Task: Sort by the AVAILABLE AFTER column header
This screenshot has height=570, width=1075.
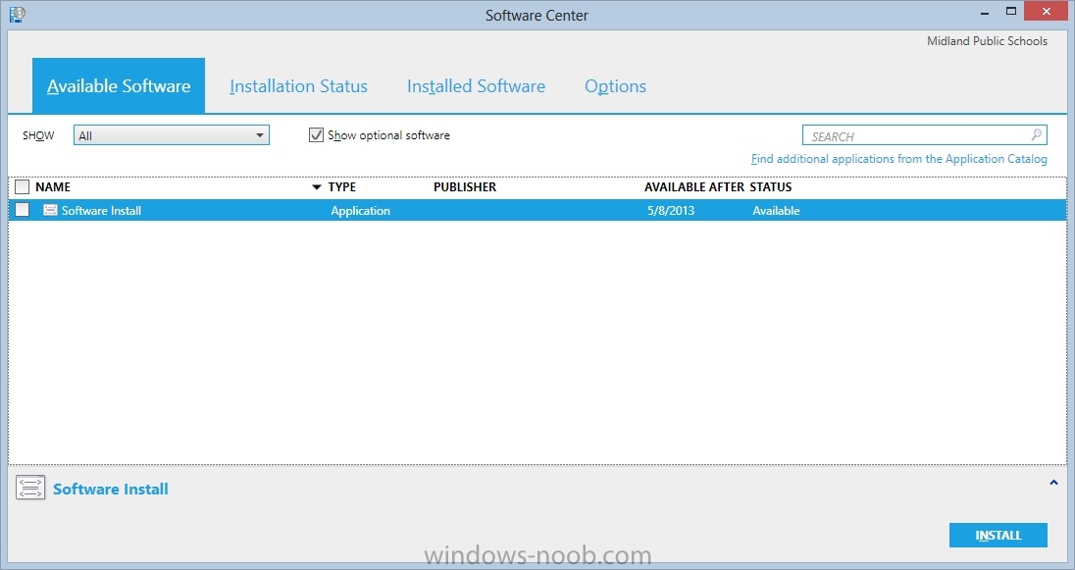Action: point(693,186)
